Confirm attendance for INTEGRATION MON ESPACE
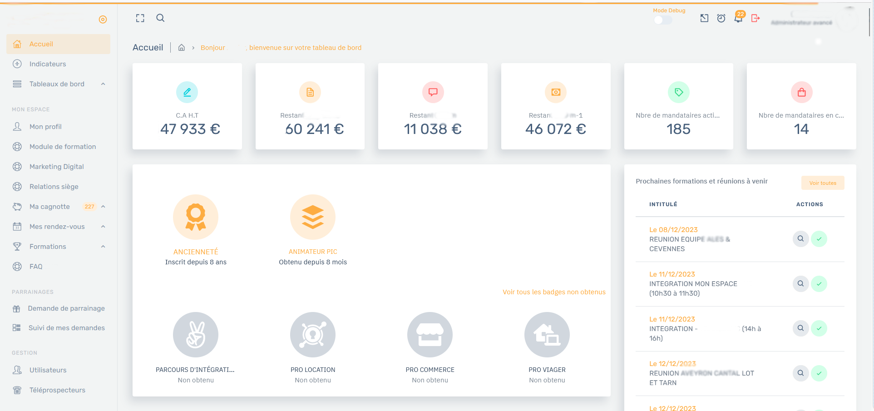 [x=819, y=284]
